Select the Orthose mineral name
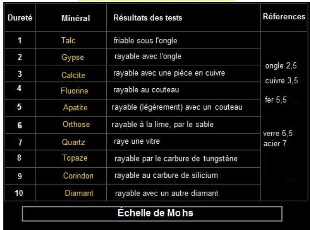The height and width of the screenshot is (230, 310). (75, 124)
